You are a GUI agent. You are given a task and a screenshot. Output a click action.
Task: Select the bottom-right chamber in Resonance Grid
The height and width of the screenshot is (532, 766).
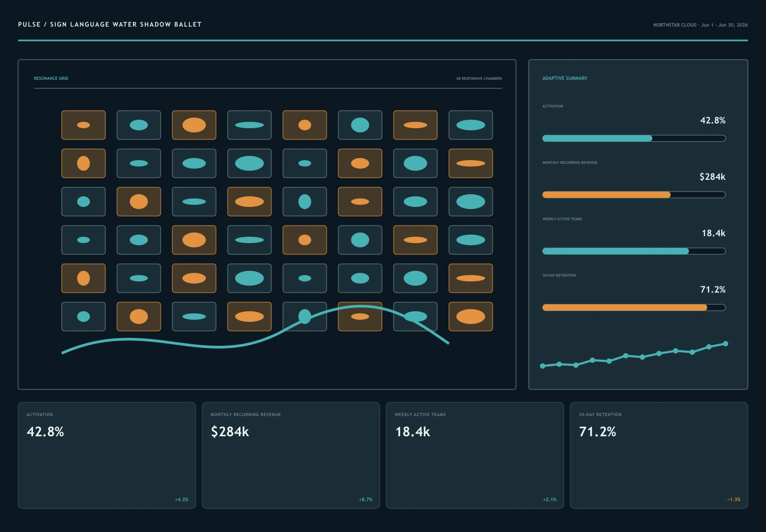(471, 317)
